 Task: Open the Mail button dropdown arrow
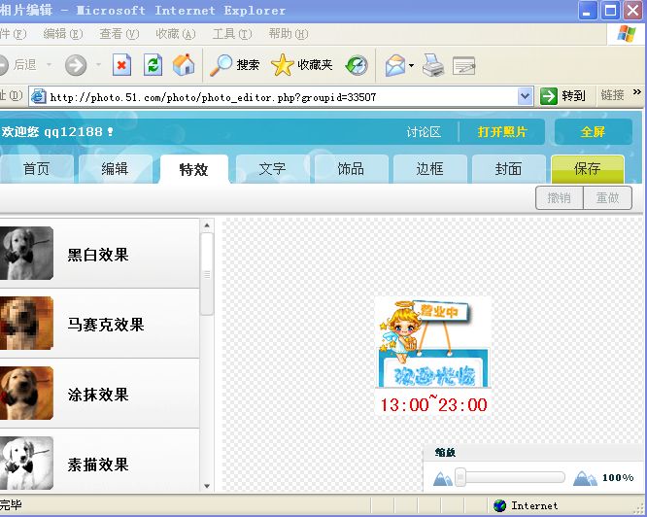(x=411, y=65)
